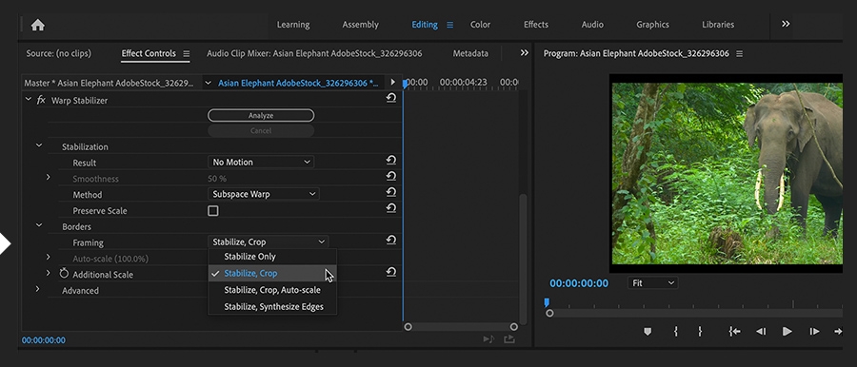This screenshot has height=367, width=857.
Task: Switch to the Audio workspace
Action: click(592, 25)
